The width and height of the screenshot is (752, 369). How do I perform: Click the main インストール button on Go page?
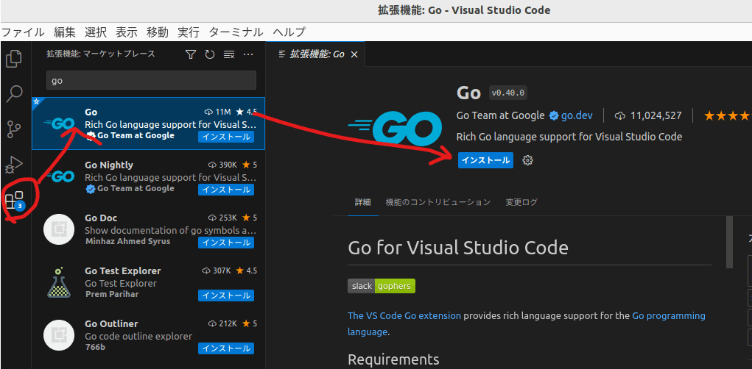coord(485,160)
